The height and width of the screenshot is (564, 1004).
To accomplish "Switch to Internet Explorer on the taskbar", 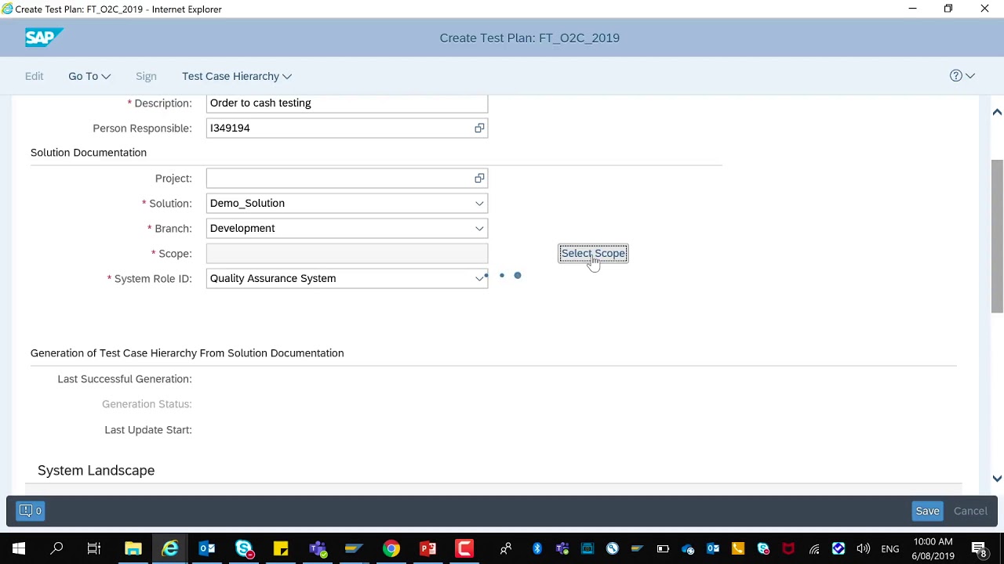I will 170,548.
